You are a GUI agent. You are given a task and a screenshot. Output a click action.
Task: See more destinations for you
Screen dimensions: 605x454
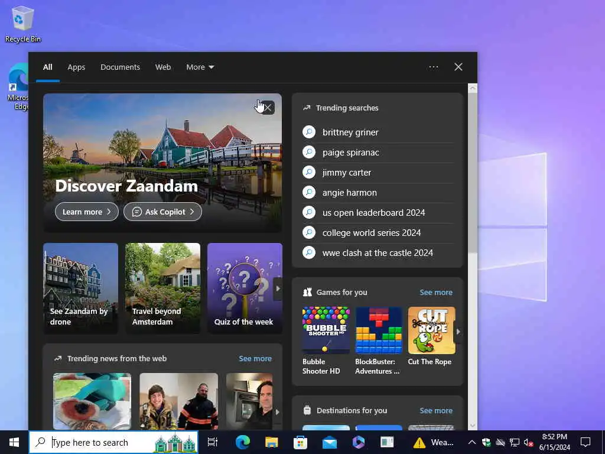[x=436, y=410]
